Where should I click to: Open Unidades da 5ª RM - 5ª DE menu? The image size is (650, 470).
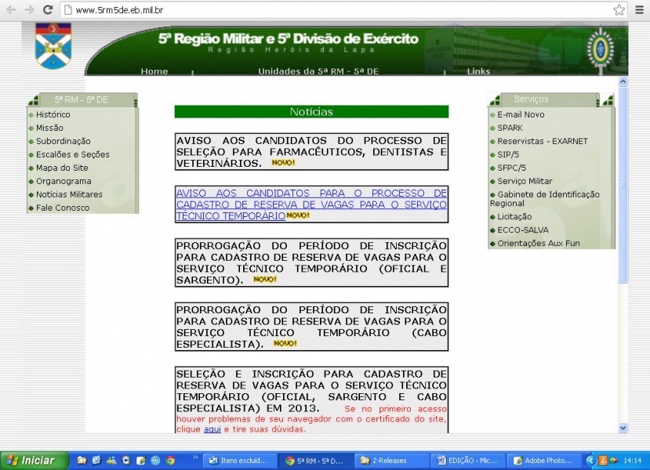click(318, 71)
